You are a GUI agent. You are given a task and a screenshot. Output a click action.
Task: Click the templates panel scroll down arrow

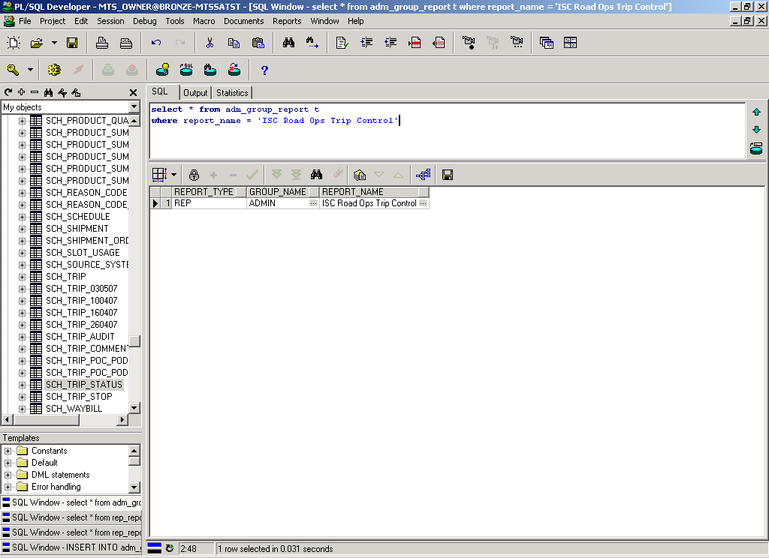click(x=134, y=487)
